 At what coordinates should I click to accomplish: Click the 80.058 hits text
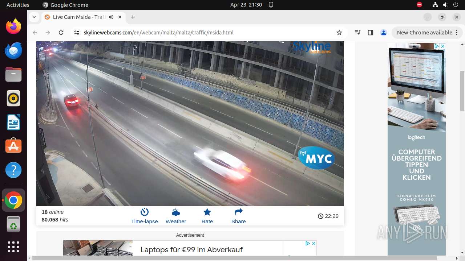tap(55, 220)
